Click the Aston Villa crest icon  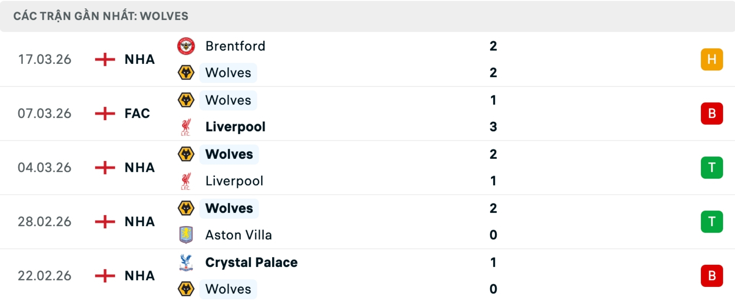(186, 235)
